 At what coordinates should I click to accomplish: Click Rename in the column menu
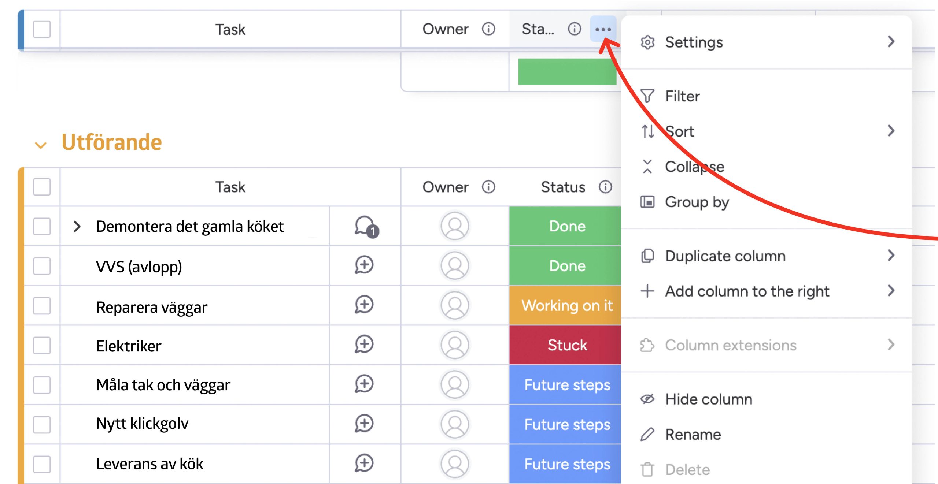pos(693,435)
